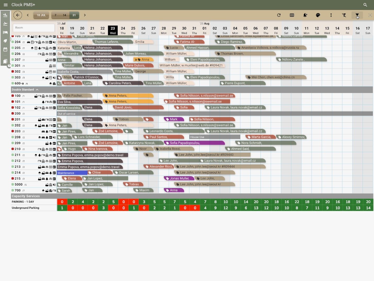This screenshot has height=281, width=374.
Task: Switch timeline to 14-day view
Action: pyautogui.click(x=64, y=15)
